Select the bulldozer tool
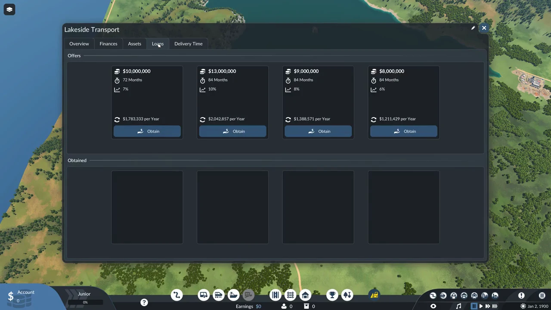 click(374, 295)
